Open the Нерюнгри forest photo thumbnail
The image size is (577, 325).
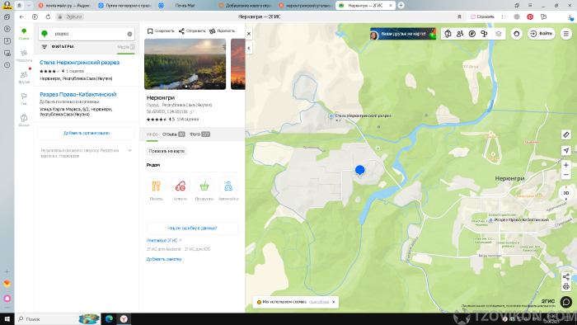(185, 64)
